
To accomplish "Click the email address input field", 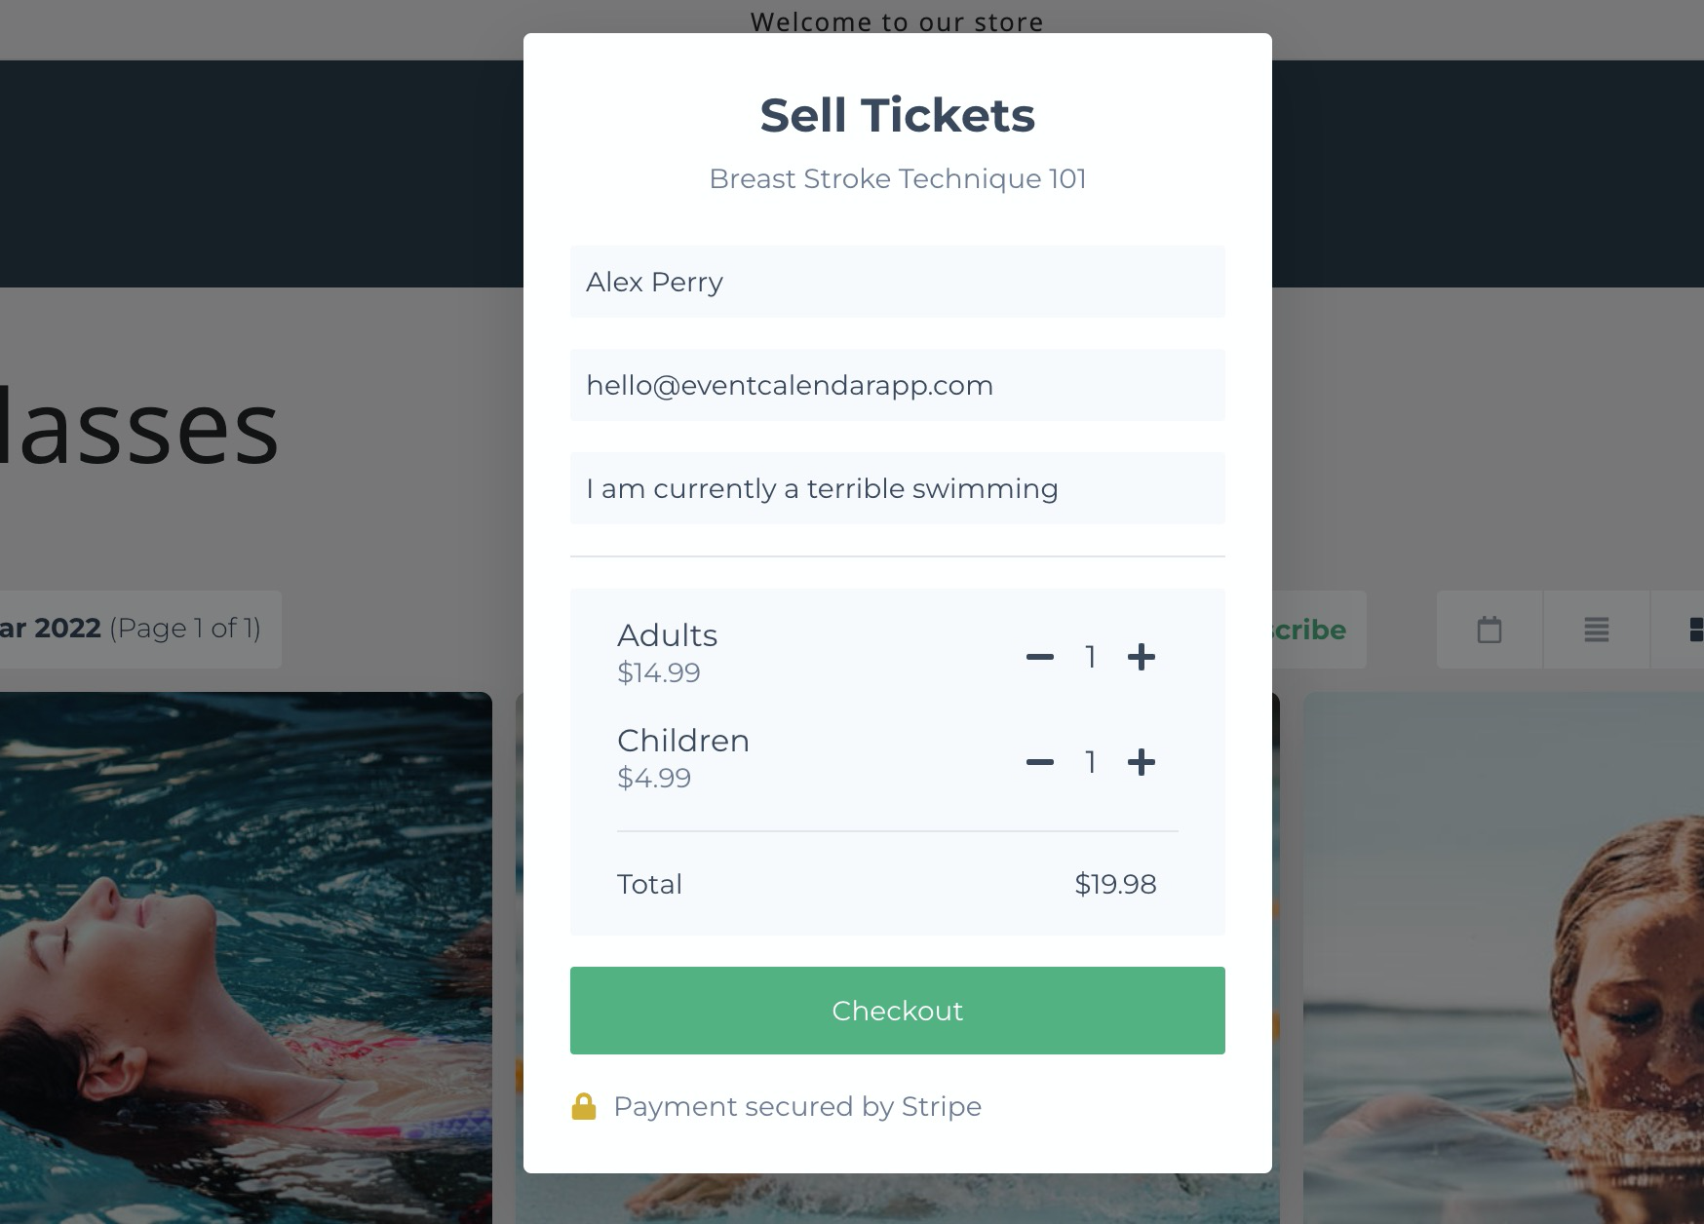I will coord(897,385).
